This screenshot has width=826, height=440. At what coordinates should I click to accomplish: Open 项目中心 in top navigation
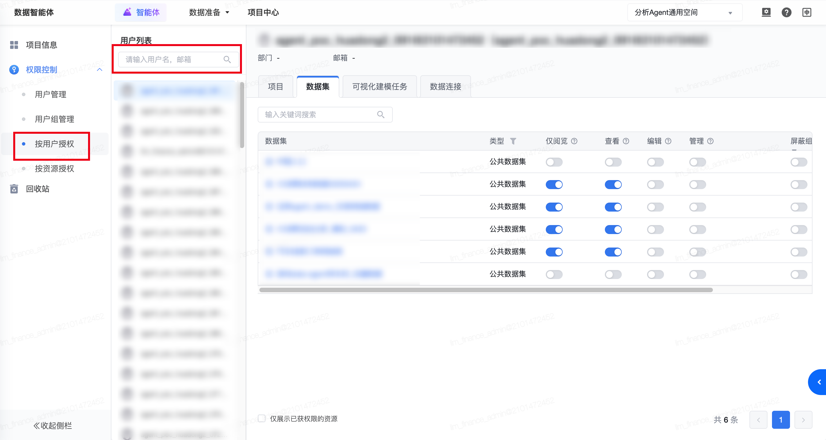(263, 12)
